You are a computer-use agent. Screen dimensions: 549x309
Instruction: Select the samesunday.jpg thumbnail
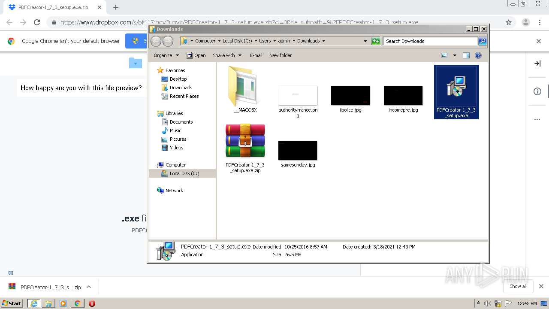298,150
